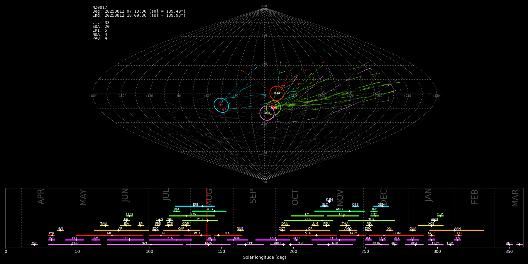Click the 'ERI: 5' count in the legend
528x264 pixels.
[100, 31]
